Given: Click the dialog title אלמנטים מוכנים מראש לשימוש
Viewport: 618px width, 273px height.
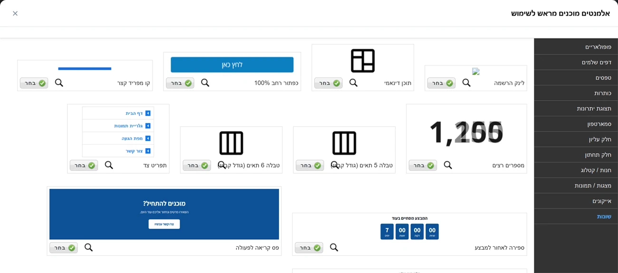Looking at the screenshot, I should [x=560, y=13].
